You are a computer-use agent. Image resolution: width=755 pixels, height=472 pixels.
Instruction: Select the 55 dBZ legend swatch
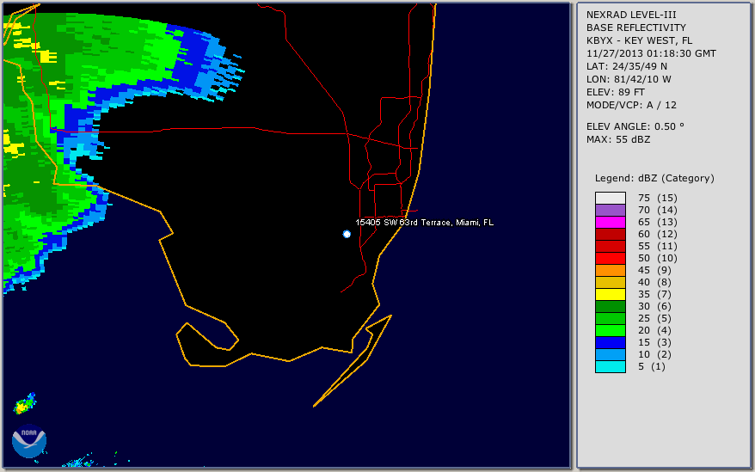pyautogui.click(x=611, y=246)
